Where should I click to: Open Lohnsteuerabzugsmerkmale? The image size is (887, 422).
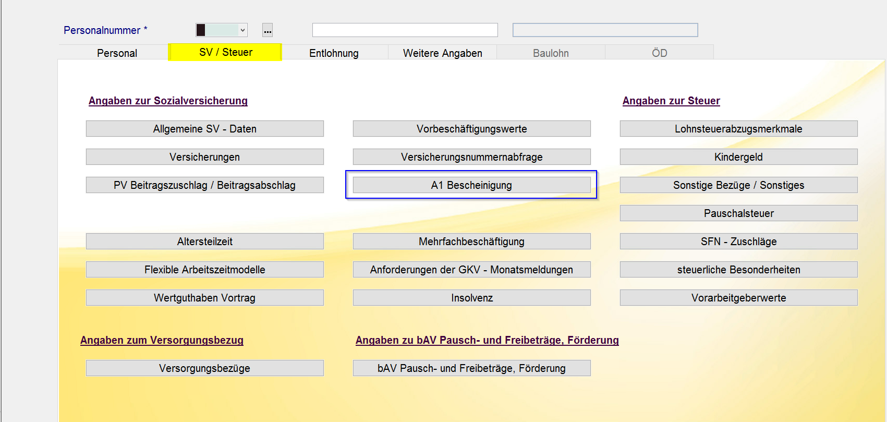point(738,129)
